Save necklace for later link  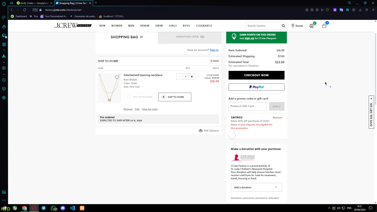150,109
